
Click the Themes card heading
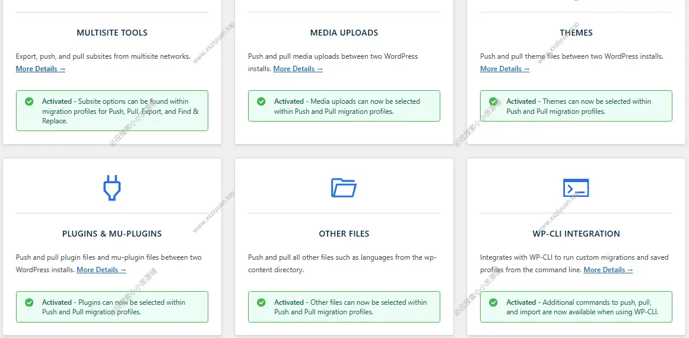tap(576, 33)
